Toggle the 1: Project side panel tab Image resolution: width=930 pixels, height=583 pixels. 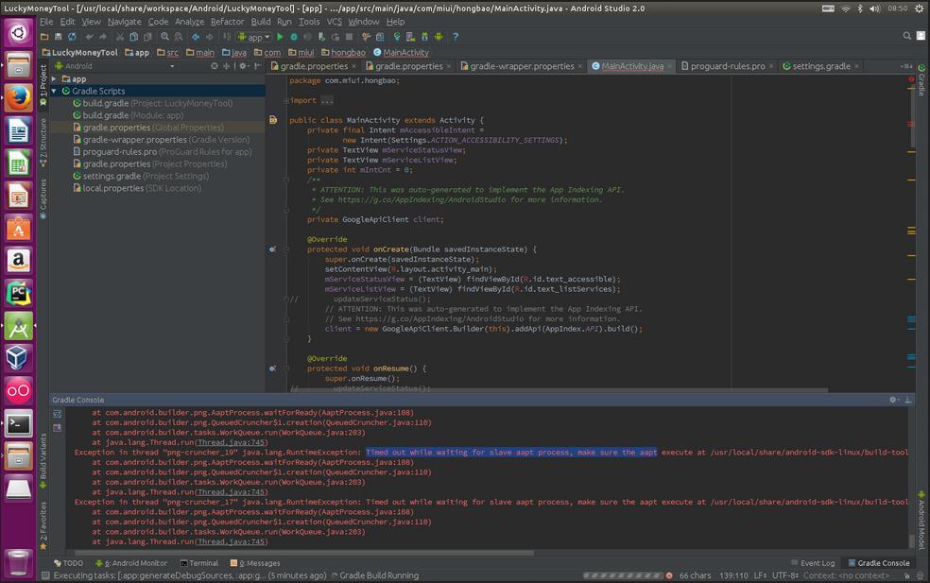point(43,85)
